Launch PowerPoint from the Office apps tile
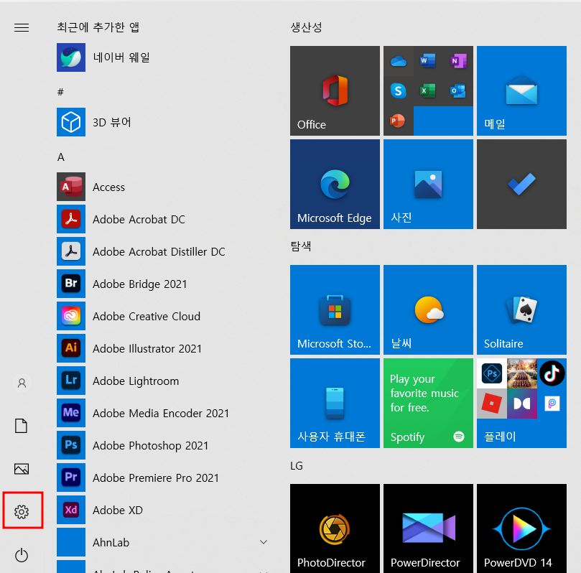The image size is (581, 573). pyautogui.click(x=399, y=121)
